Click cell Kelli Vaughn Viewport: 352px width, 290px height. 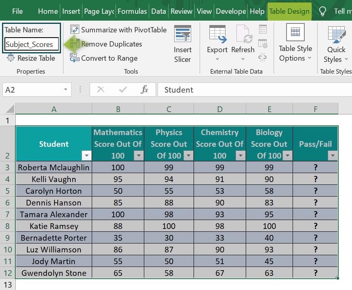click(x=54, y=179)
